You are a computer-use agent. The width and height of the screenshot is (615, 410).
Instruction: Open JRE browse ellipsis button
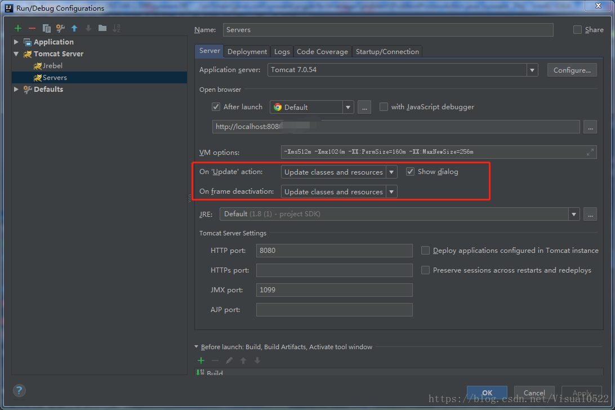point(590,214)
